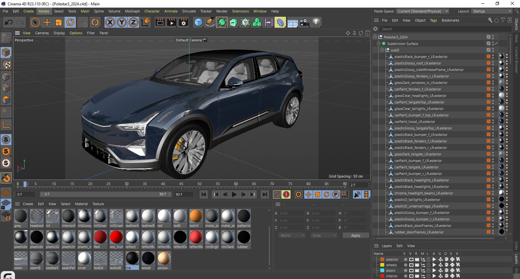Toggle Enable Snap magnet icon

tap(6, 178)
